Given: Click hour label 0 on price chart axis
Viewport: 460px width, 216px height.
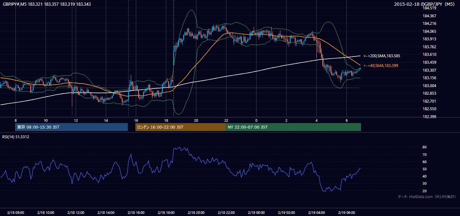Looking at the screenshot, I should (x=256, y=120).
